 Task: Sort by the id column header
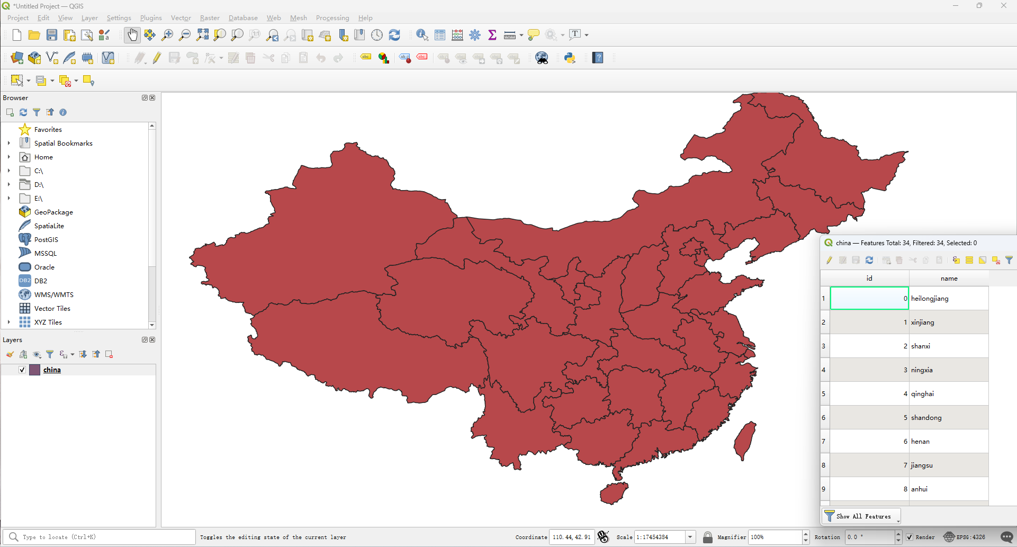869,279
